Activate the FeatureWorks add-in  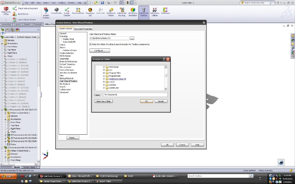point(78,11)
